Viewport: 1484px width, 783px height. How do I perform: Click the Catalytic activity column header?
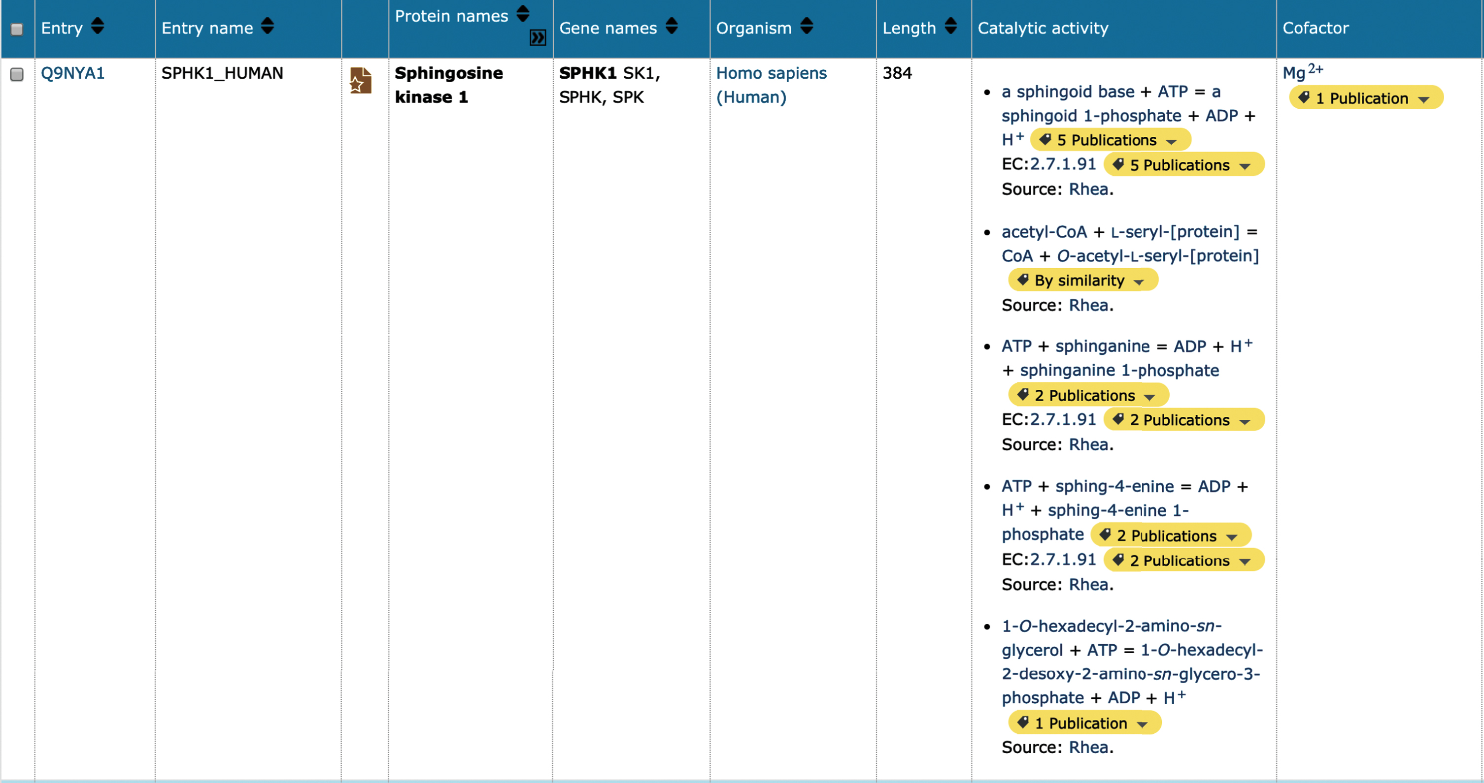tap(1043, 28)
